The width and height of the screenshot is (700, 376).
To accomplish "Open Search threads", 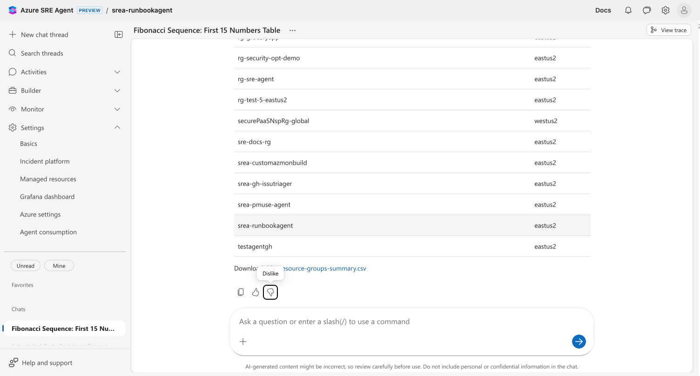I will click(x=42, y=53).
